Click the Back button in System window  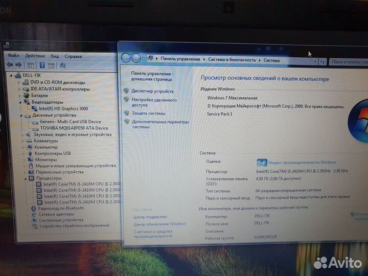click(126, 58)
